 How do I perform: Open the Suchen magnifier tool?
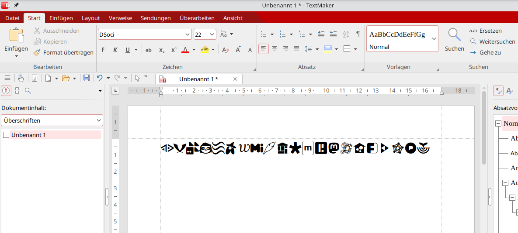454,40
